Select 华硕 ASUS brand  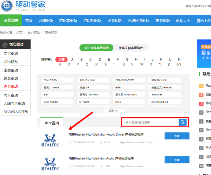[x=57, y=80]
